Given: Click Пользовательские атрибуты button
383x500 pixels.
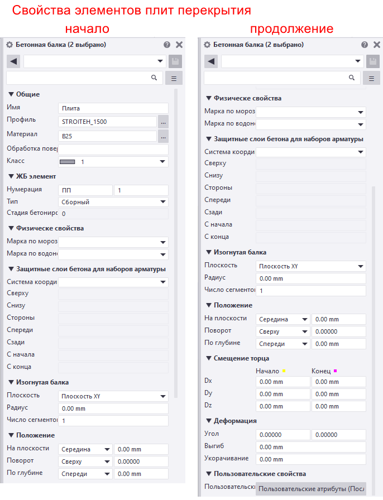Looking at the screenshot, I should point(310,489).
